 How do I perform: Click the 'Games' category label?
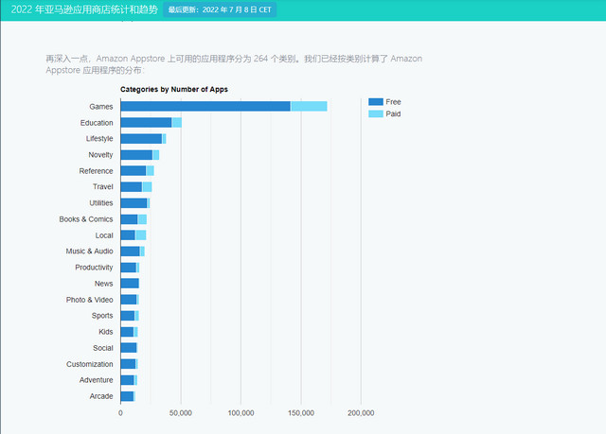click(x=101, y=107)
